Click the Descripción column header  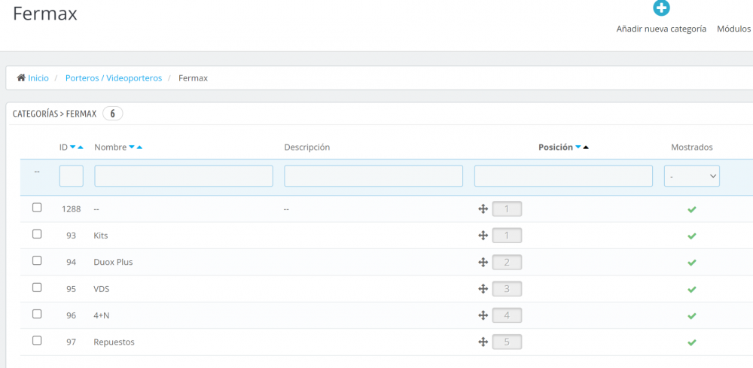pos(307,148)
